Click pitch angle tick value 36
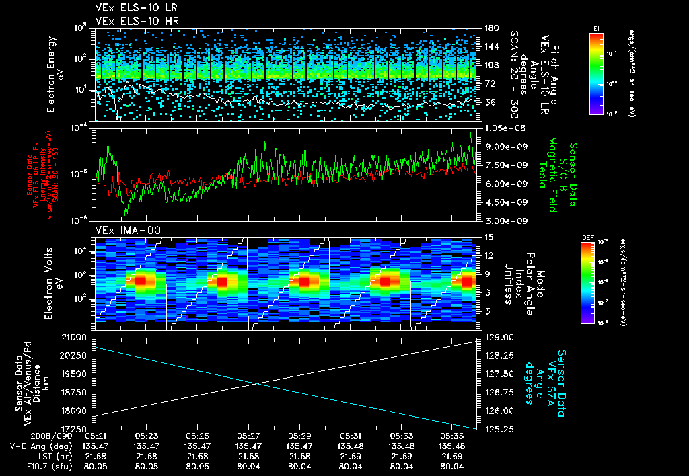Viewport: 689px width, 476px height. point(489,102)
